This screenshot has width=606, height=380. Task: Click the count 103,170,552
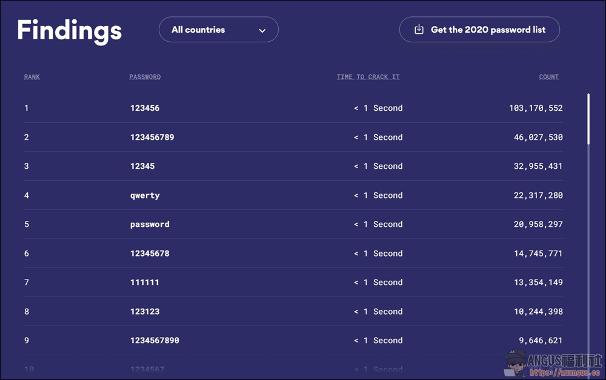tap(536, 108)
